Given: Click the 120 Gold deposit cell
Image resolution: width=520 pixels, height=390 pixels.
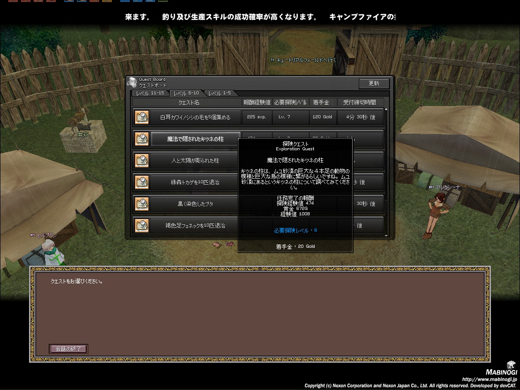Looking at the screenshot, I should coord(322,117).
